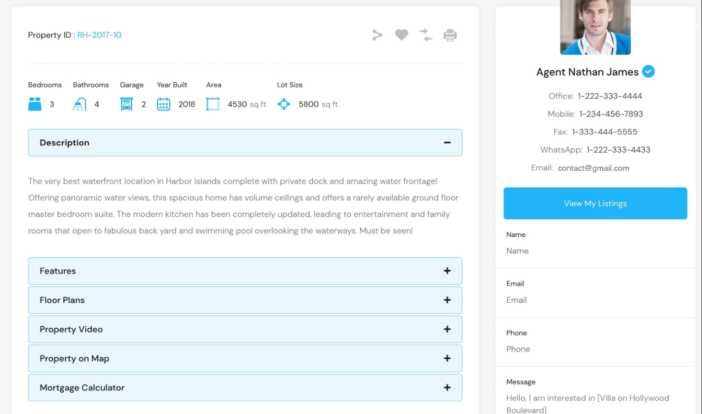Open agent Nathan James profile photo
The width and height of the screenshot is (702, 414).
pos(595,27)
